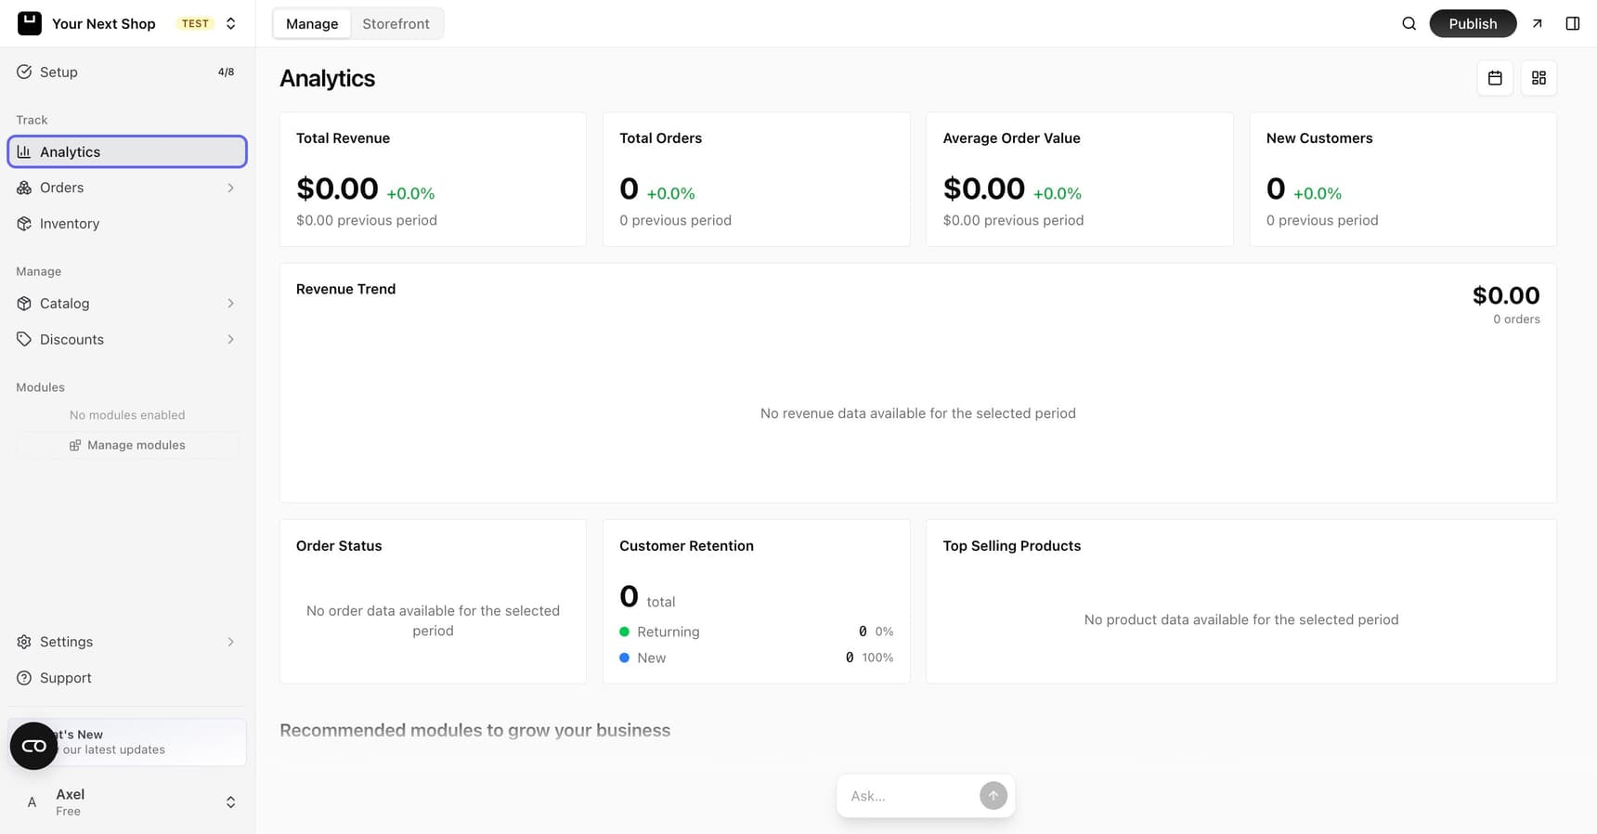Toggle the side panel layout icon

click(x=1573, y=23)
